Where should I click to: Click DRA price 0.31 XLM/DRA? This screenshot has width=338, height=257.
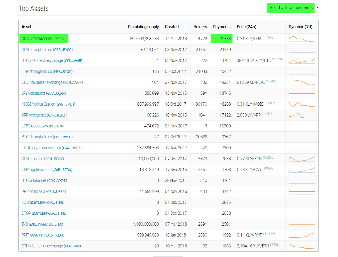pyautogui.click(x=249, y=39)
